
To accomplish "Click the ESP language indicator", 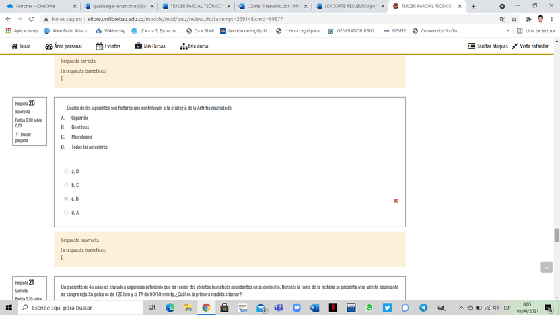I will [x=507, y=308].
